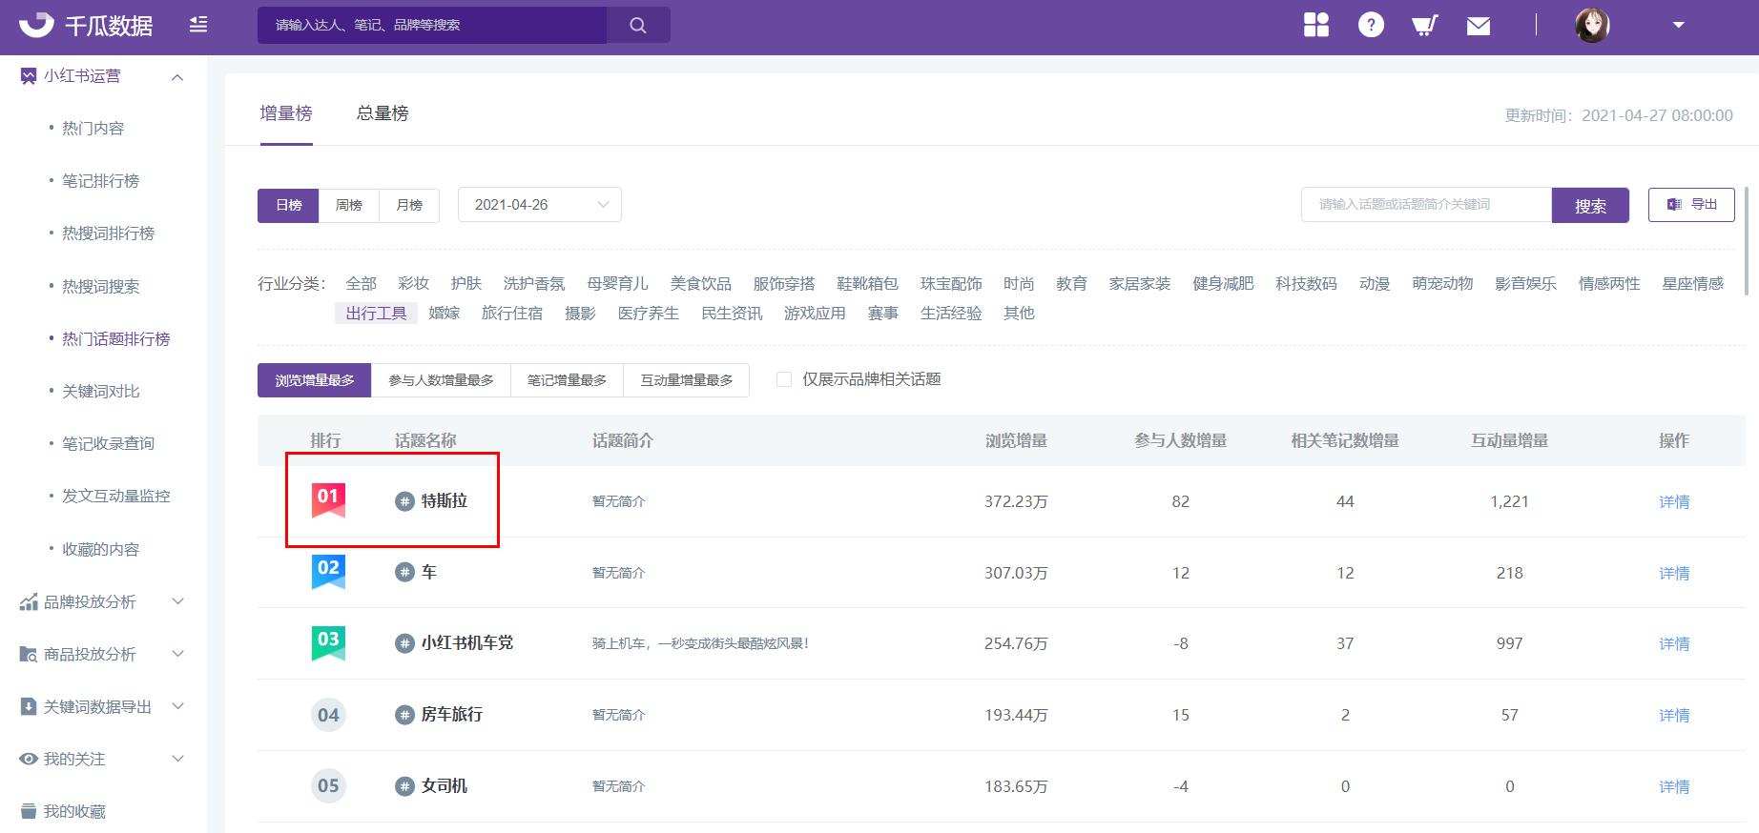Select 互动量增量最多 sorting option
Screen dimensions: 1759x833
click(687, 380)
